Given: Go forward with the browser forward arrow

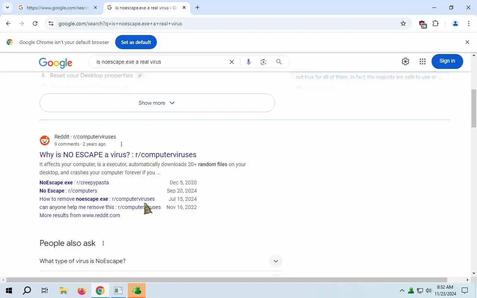Looking at the screenshot, I should pyautogui.click(x=22, y=23).
